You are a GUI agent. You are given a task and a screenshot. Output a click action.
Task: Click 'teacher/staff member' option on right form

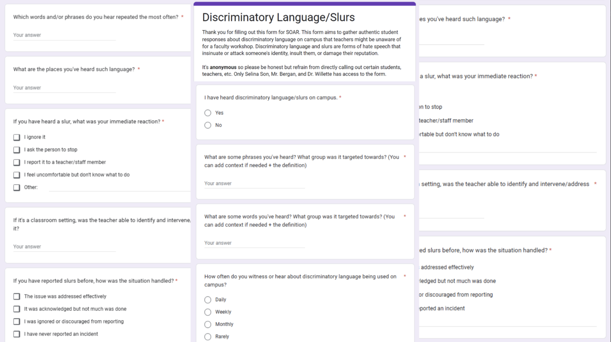(446, 121)
